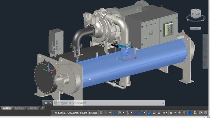Switch to the Layout2 tab
This screenshot has width=210, height=118.
coord(32,108)
